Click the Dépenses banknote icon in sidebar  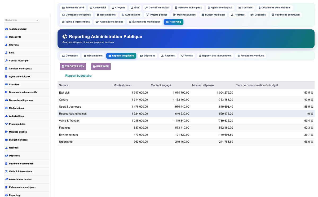(x=6, y=156)
